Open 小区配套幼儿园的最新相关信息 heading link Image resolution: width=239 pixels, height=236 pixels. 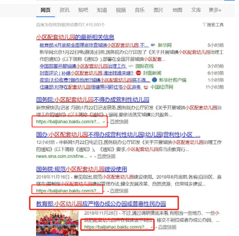tap(75, 37)
